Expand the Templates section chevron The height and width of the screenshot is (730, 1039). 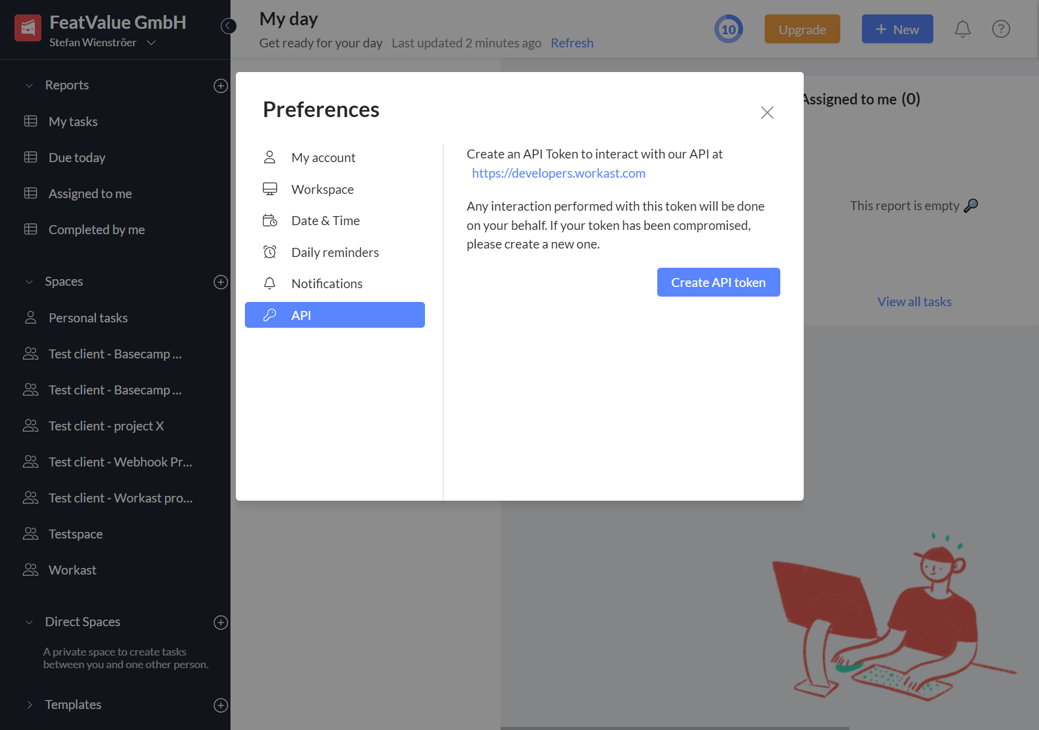point(29,705)
